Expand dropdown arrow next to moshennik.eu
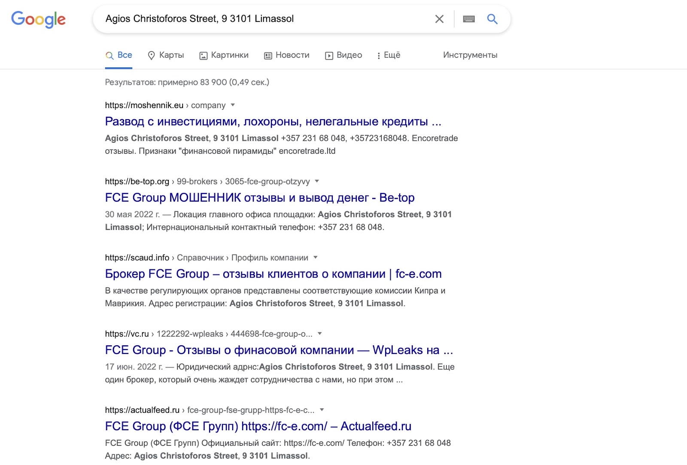This screenshot has height=465, width=687. pyautogui.click(x=233, y=105)
